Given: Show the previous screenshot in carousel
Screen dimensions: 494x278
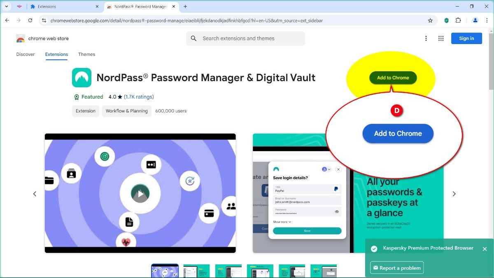Looking at the screenshot, I should coord(35,194).
